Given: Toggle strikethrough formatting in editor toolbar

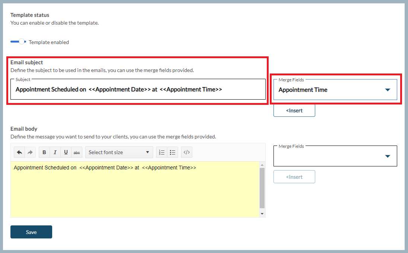Looking at the screenshot, I should [x=77, y=152].
